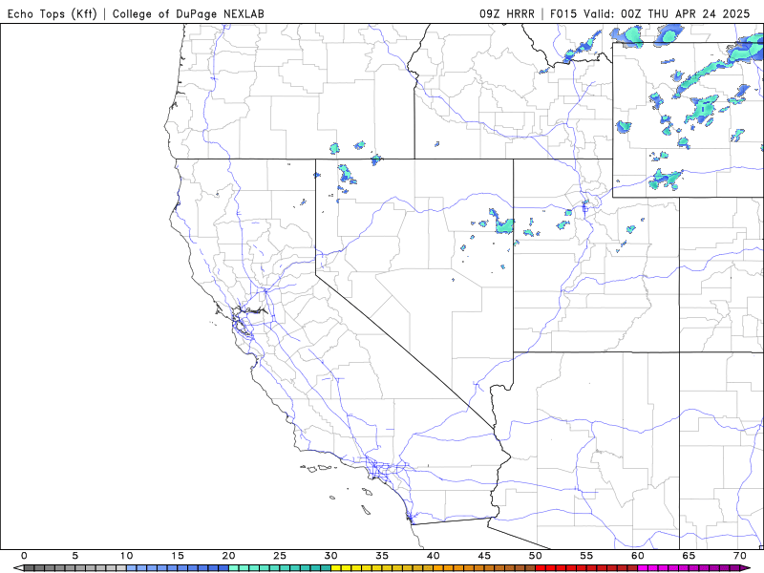Click the colorbar label "70"
The width and height of the screenshot is (764, 573).
click(740, 556)
